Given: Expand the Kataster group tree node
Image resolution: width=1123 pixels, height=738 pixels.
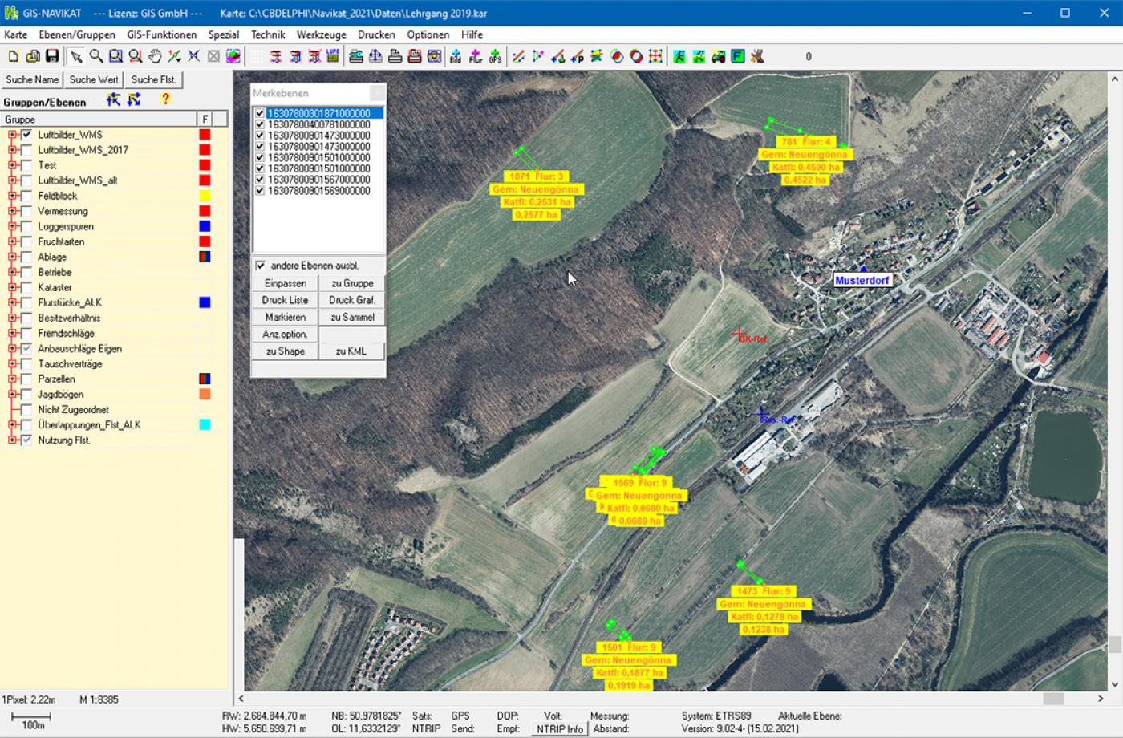Looking at the screenshot, I should (13, 287).
